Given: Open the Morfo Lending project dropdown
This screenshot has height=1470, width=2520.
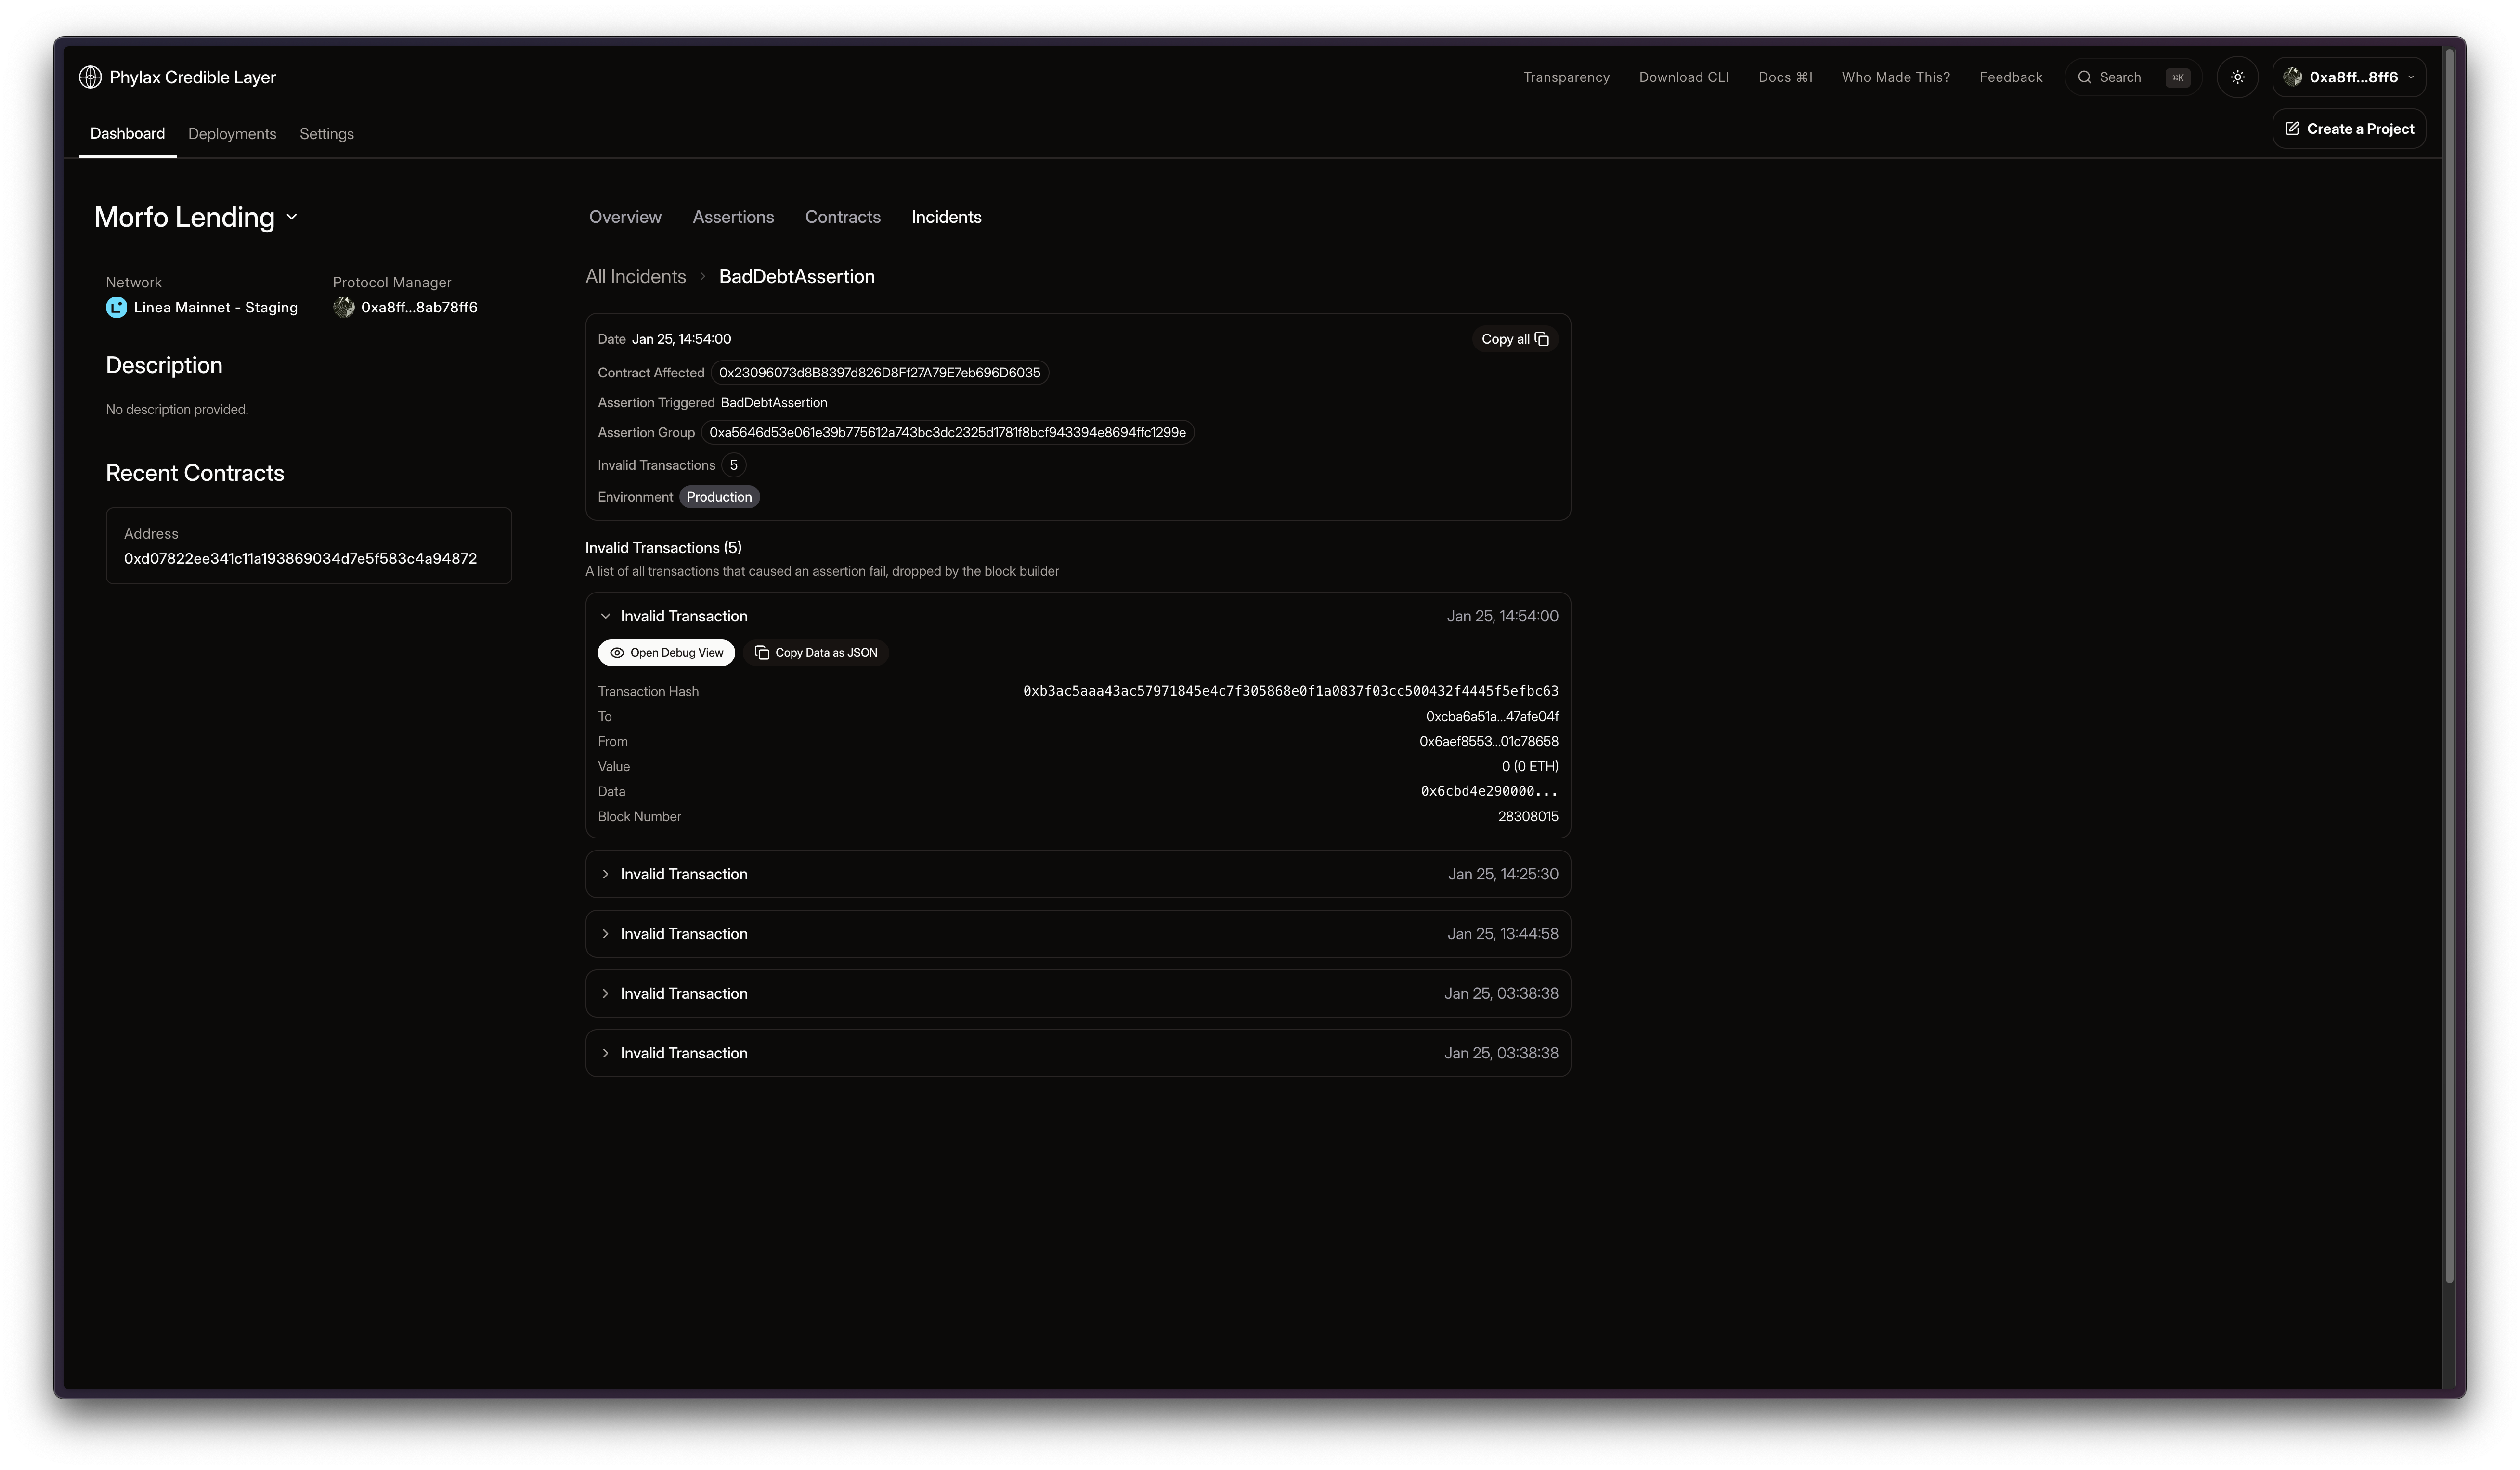Looking at the screenshot, I should pyautogui.click(x=291, y=217).
